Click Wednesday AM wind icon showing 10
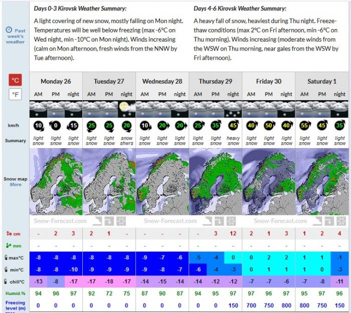Screen dimensions: 351x313 click(x=145, y=126)
